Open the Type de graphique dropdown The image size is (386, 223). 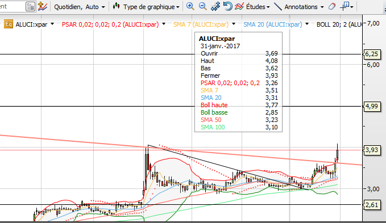coord(146,7)
